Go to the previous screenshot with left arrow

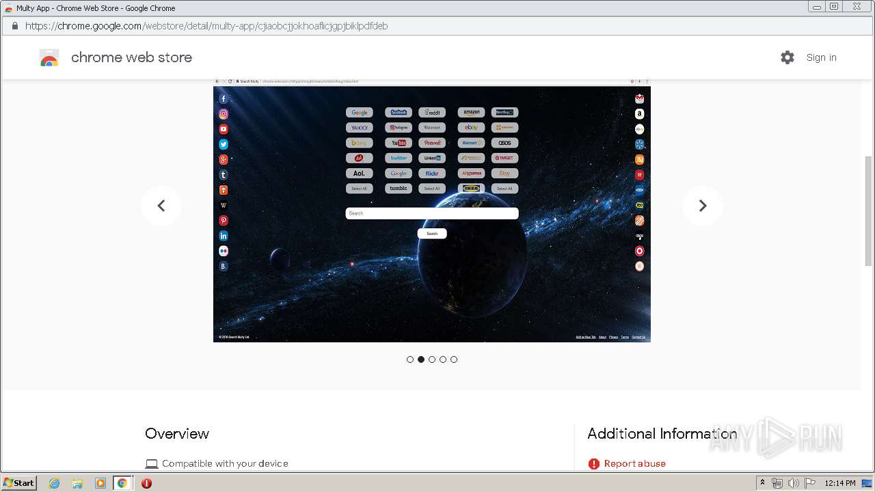[161, 206]
